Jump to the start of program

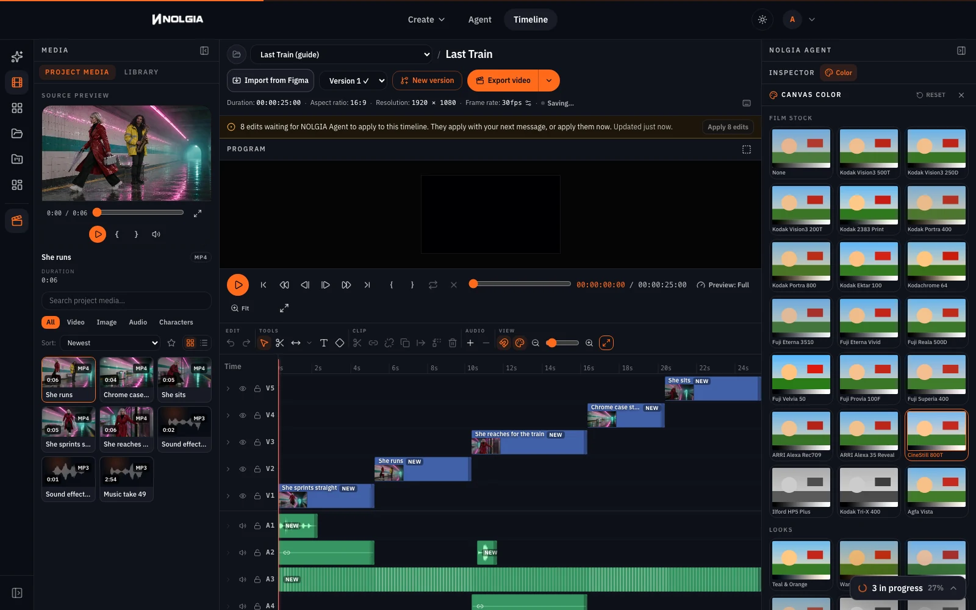coord(264,285)
